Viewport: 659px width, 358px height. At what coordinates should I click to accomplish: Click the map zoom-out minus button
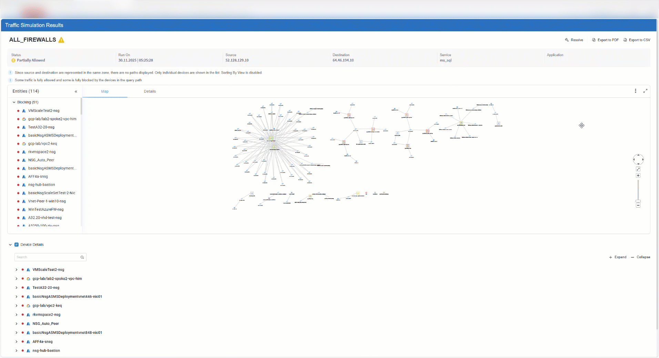tap(638, 205)
